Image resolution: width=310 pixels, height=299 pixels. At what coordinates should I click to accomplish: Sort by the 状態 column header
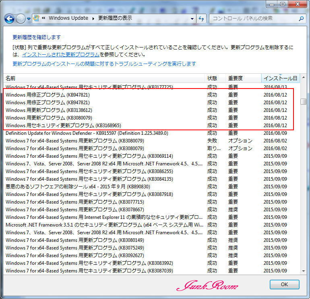tap(215, 78)
